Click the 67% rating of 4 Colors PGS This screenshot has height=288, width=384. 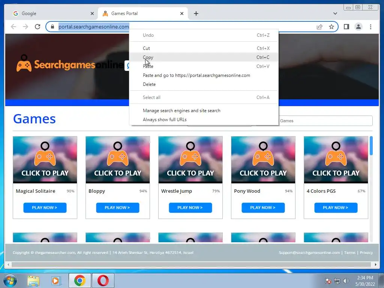(x=361, y=191)
